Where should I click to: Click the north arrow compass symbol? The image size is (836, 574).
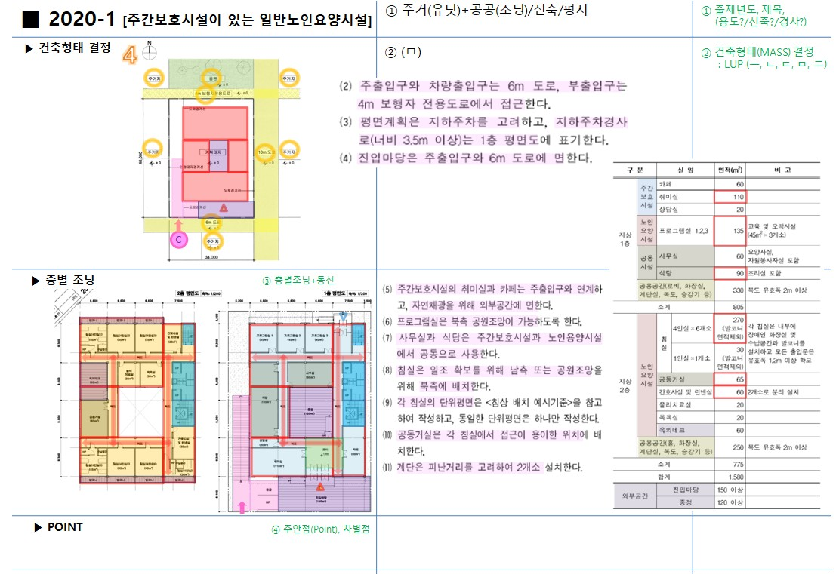(x=150, y=52)
